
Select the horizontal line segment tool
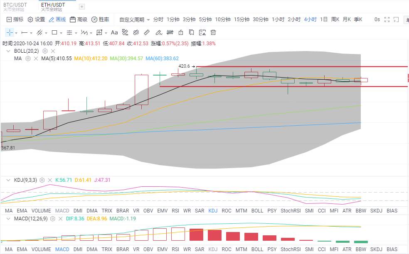24,32
